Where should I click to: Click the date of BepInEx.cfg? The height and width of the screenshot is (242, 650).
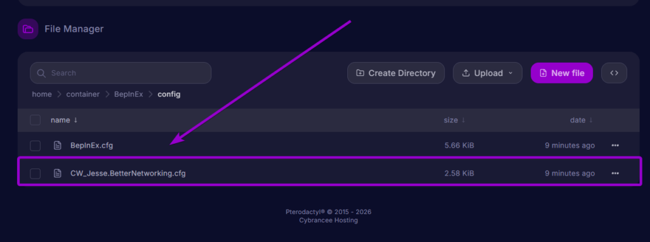point(569,145)
